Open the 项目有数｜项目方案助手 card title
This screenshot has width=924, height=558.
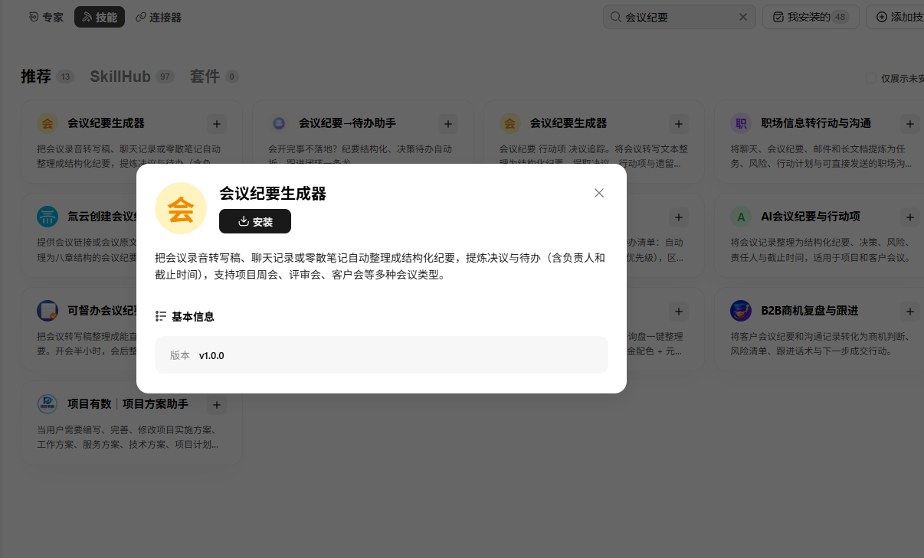128,404
